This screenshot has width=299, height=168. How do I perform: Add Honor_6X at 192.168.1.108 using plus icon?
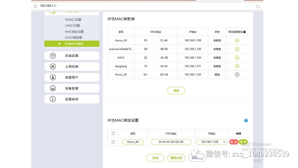coord(237,40)
